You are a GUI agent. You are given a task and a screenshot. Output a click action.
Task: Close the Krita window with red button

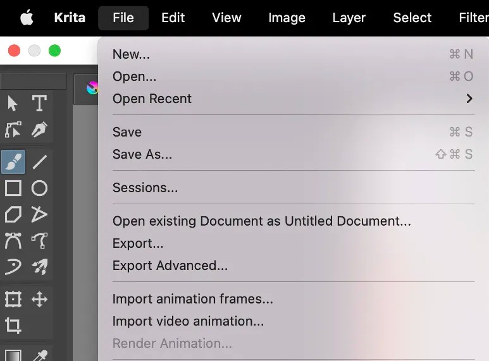[x=14, y=51]
